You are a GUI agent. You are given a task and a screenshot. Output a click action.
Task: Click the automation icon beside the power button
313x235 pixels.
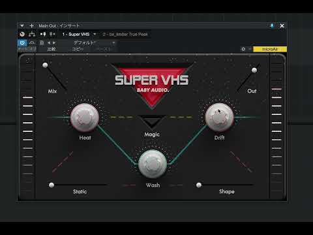32,42
